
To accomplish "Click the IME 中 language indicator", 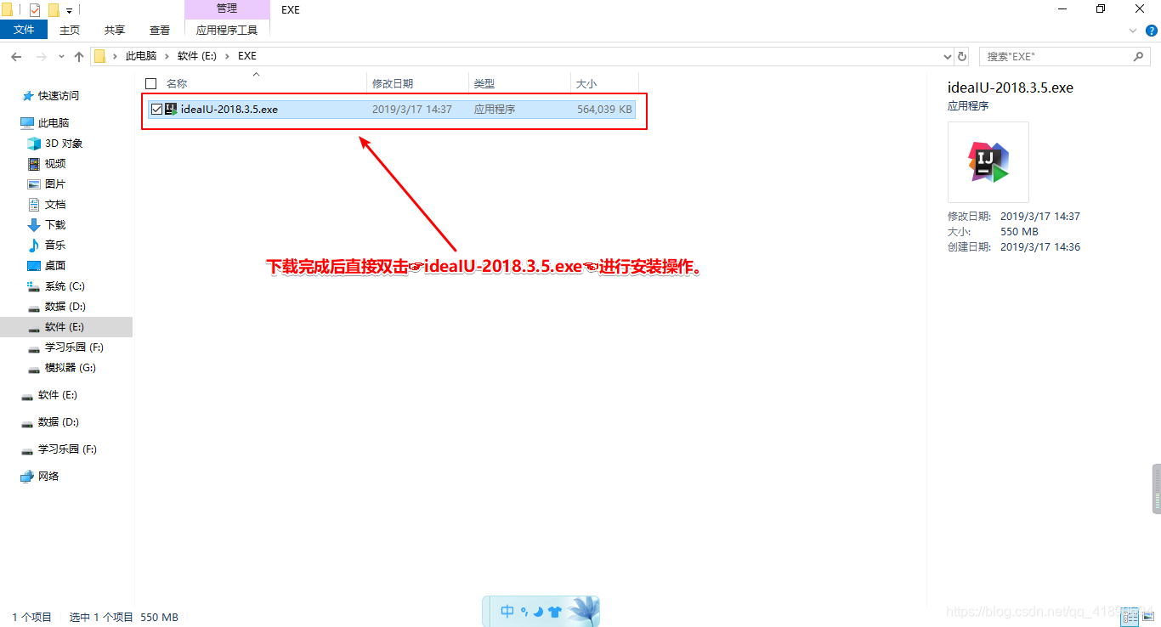I will (x=507, y=611).
